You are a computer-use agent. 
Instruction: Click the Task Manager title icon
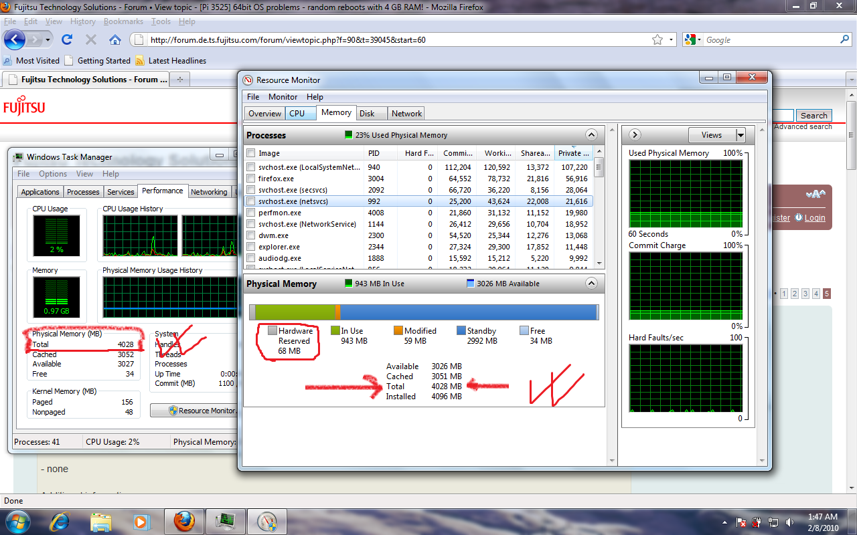(19, 157)
